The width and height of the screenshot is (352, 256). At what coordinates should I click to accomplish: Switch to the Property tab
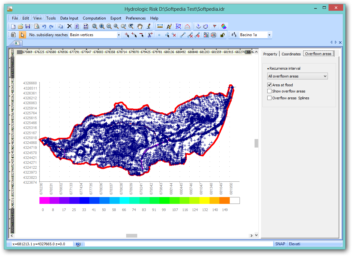click(270, 54)
